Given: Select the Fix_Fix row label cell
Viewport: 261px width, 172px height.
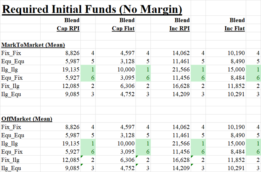Looking at the screenshot, I should [x=11, y=53].
